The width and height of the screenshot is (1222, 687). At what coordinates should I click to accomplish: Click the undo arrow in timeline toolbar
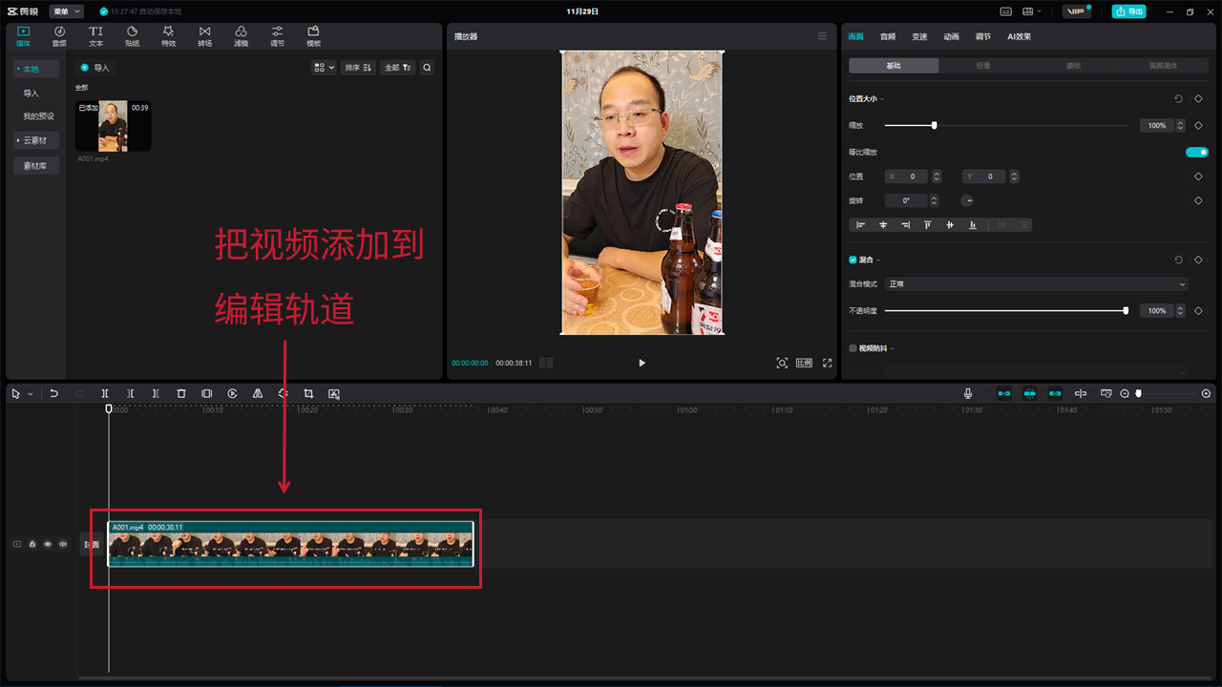[x=54, y=393]
